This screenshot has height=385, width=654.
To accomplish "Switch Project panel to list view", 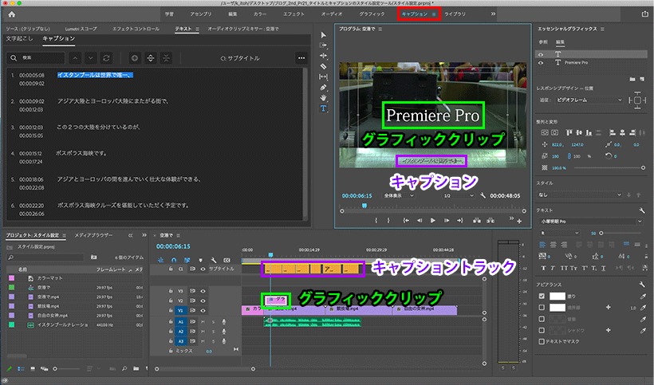I will coord(21,369).
